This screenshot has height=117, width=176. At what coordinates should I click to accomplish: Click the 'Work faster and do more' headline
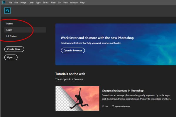pyautogui.click(x=97, y=38)
